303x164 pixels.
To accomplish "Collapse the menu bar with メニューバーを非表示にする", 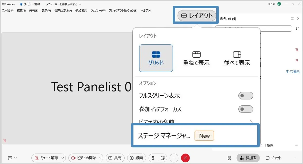I will point(64,4).
